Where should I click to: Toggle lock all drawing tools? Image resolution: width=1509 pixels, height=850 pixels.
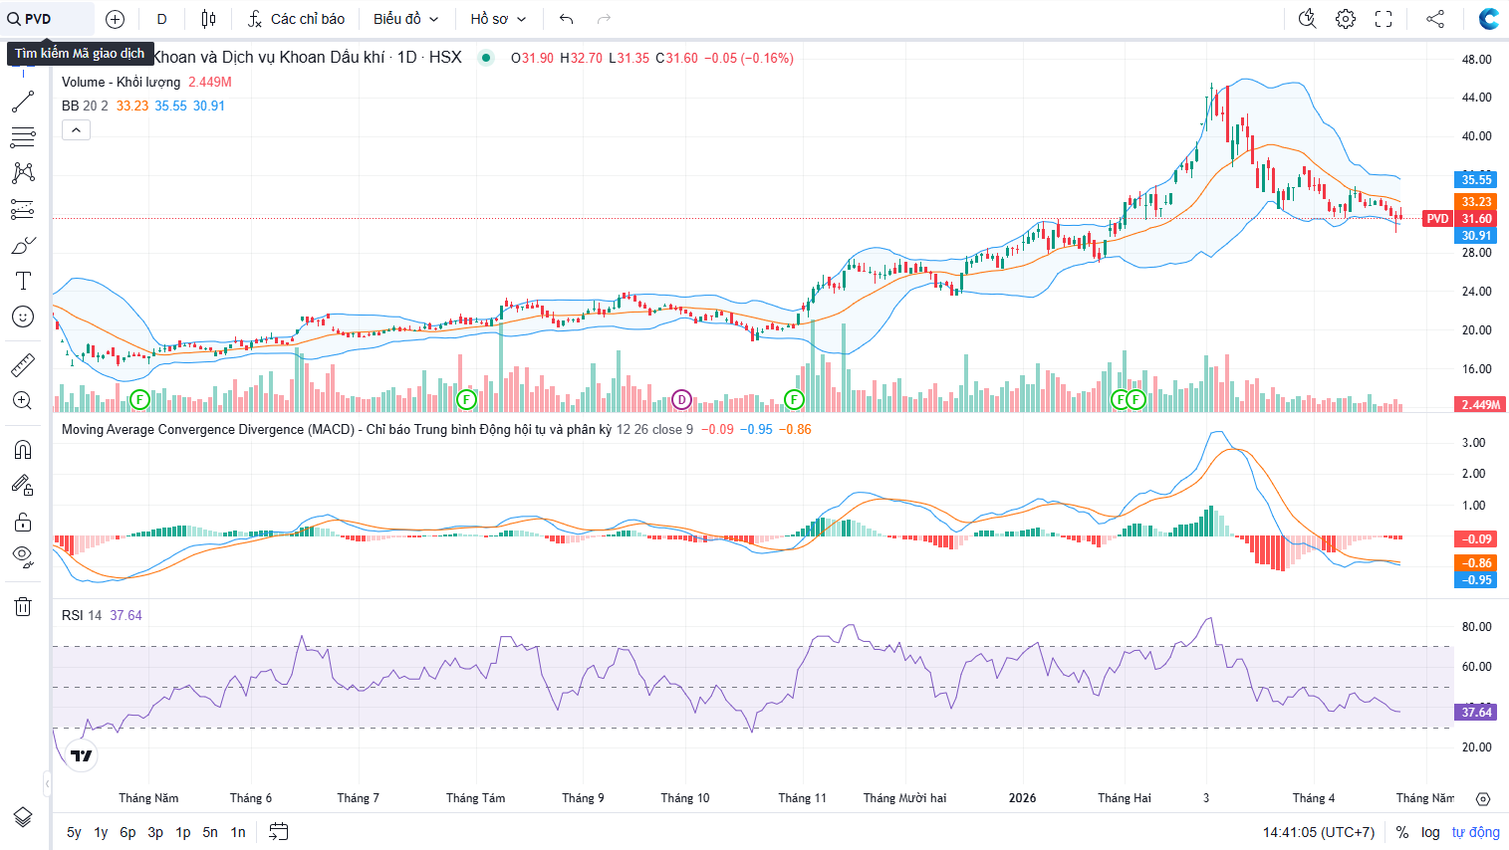point(23,523)
